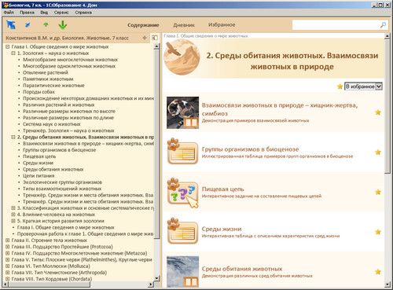Select Проверочная работа к главе 1 item
Image resolution: width=393 pixels, height=290 pixels.
point(85,233)
